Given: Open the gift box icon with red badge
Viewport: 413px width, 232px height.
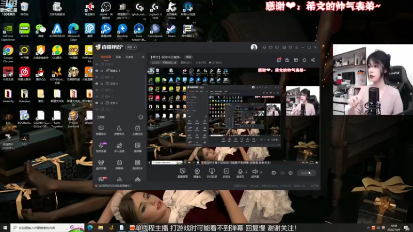Looking at the screenshot, I should [279, 60].
